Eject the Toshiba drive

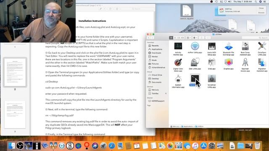coord(166,94)
